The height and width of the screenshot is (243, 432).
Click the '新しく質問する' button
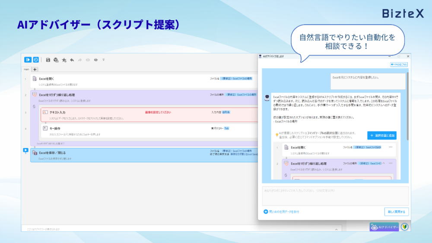[397, 212]
